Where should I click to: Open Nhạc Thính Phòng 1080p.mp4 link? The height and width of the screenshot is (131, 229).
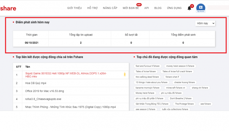coord(71,107)
